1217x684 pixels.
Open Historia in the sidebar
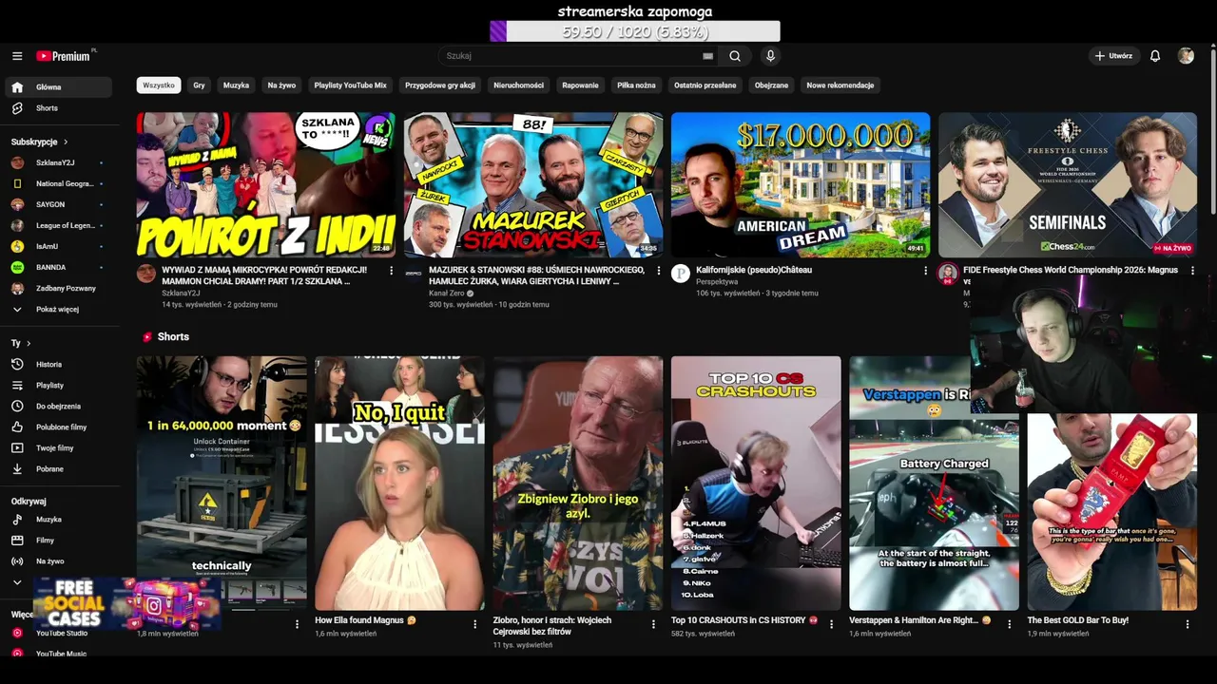tap(58, 365)
